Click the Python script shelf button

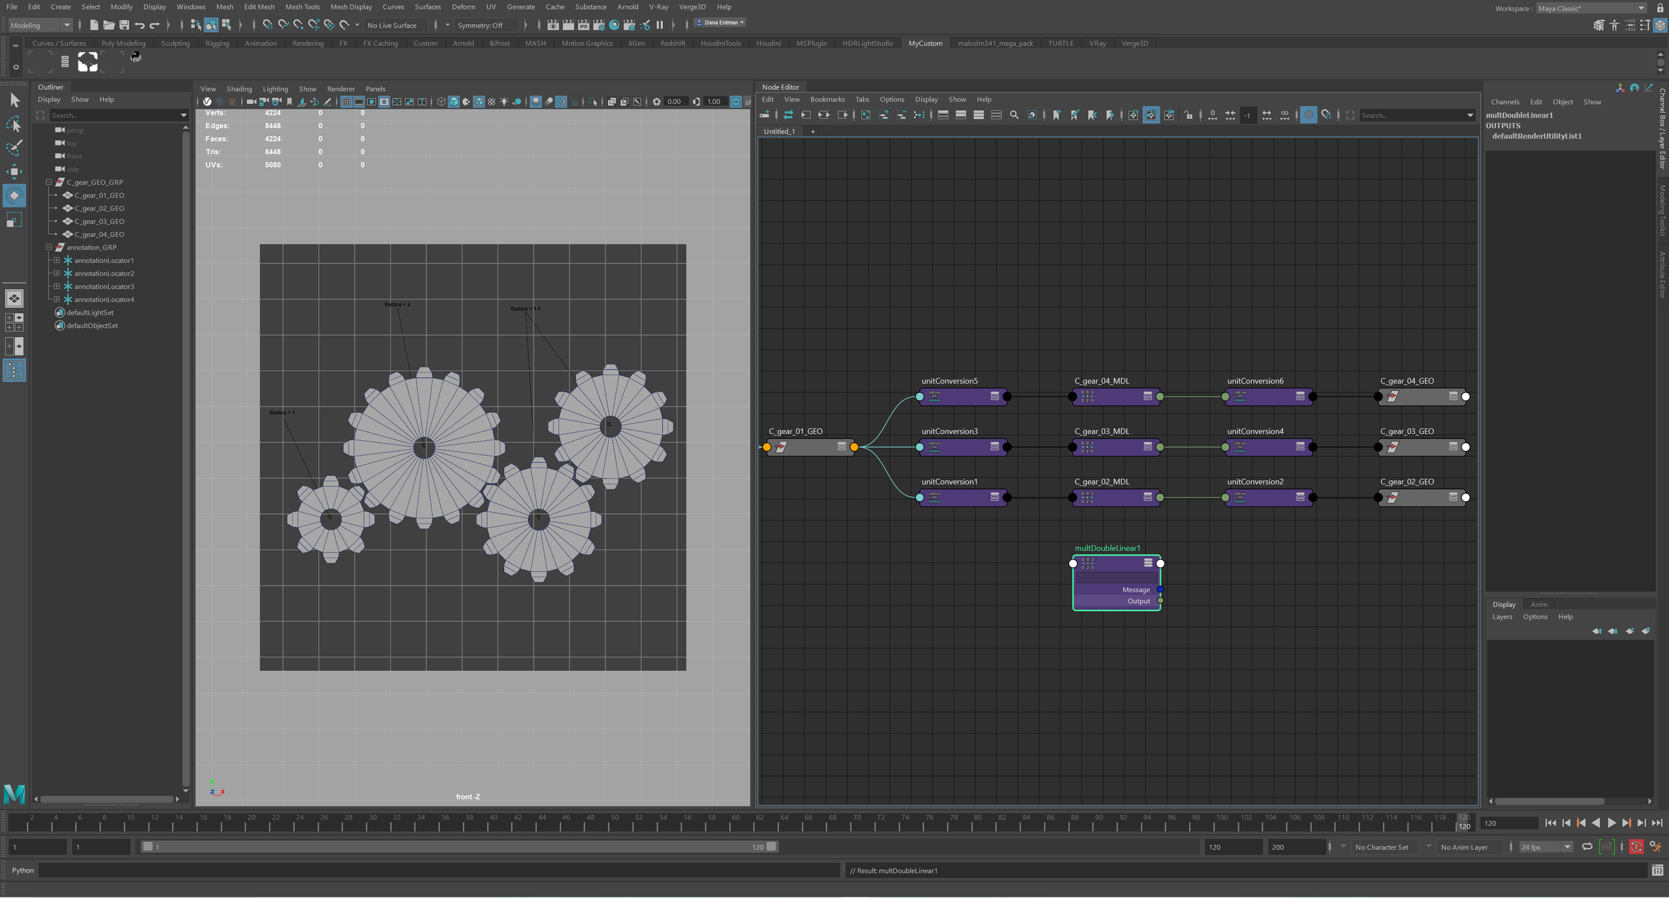point(136,57)
